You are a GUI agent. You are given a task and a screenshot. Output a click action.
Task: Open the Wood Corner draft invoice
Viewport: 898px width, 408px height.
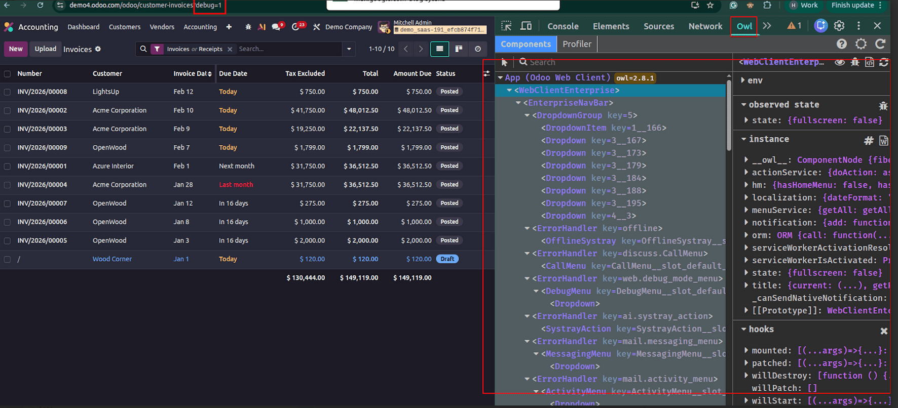point(112,259)
